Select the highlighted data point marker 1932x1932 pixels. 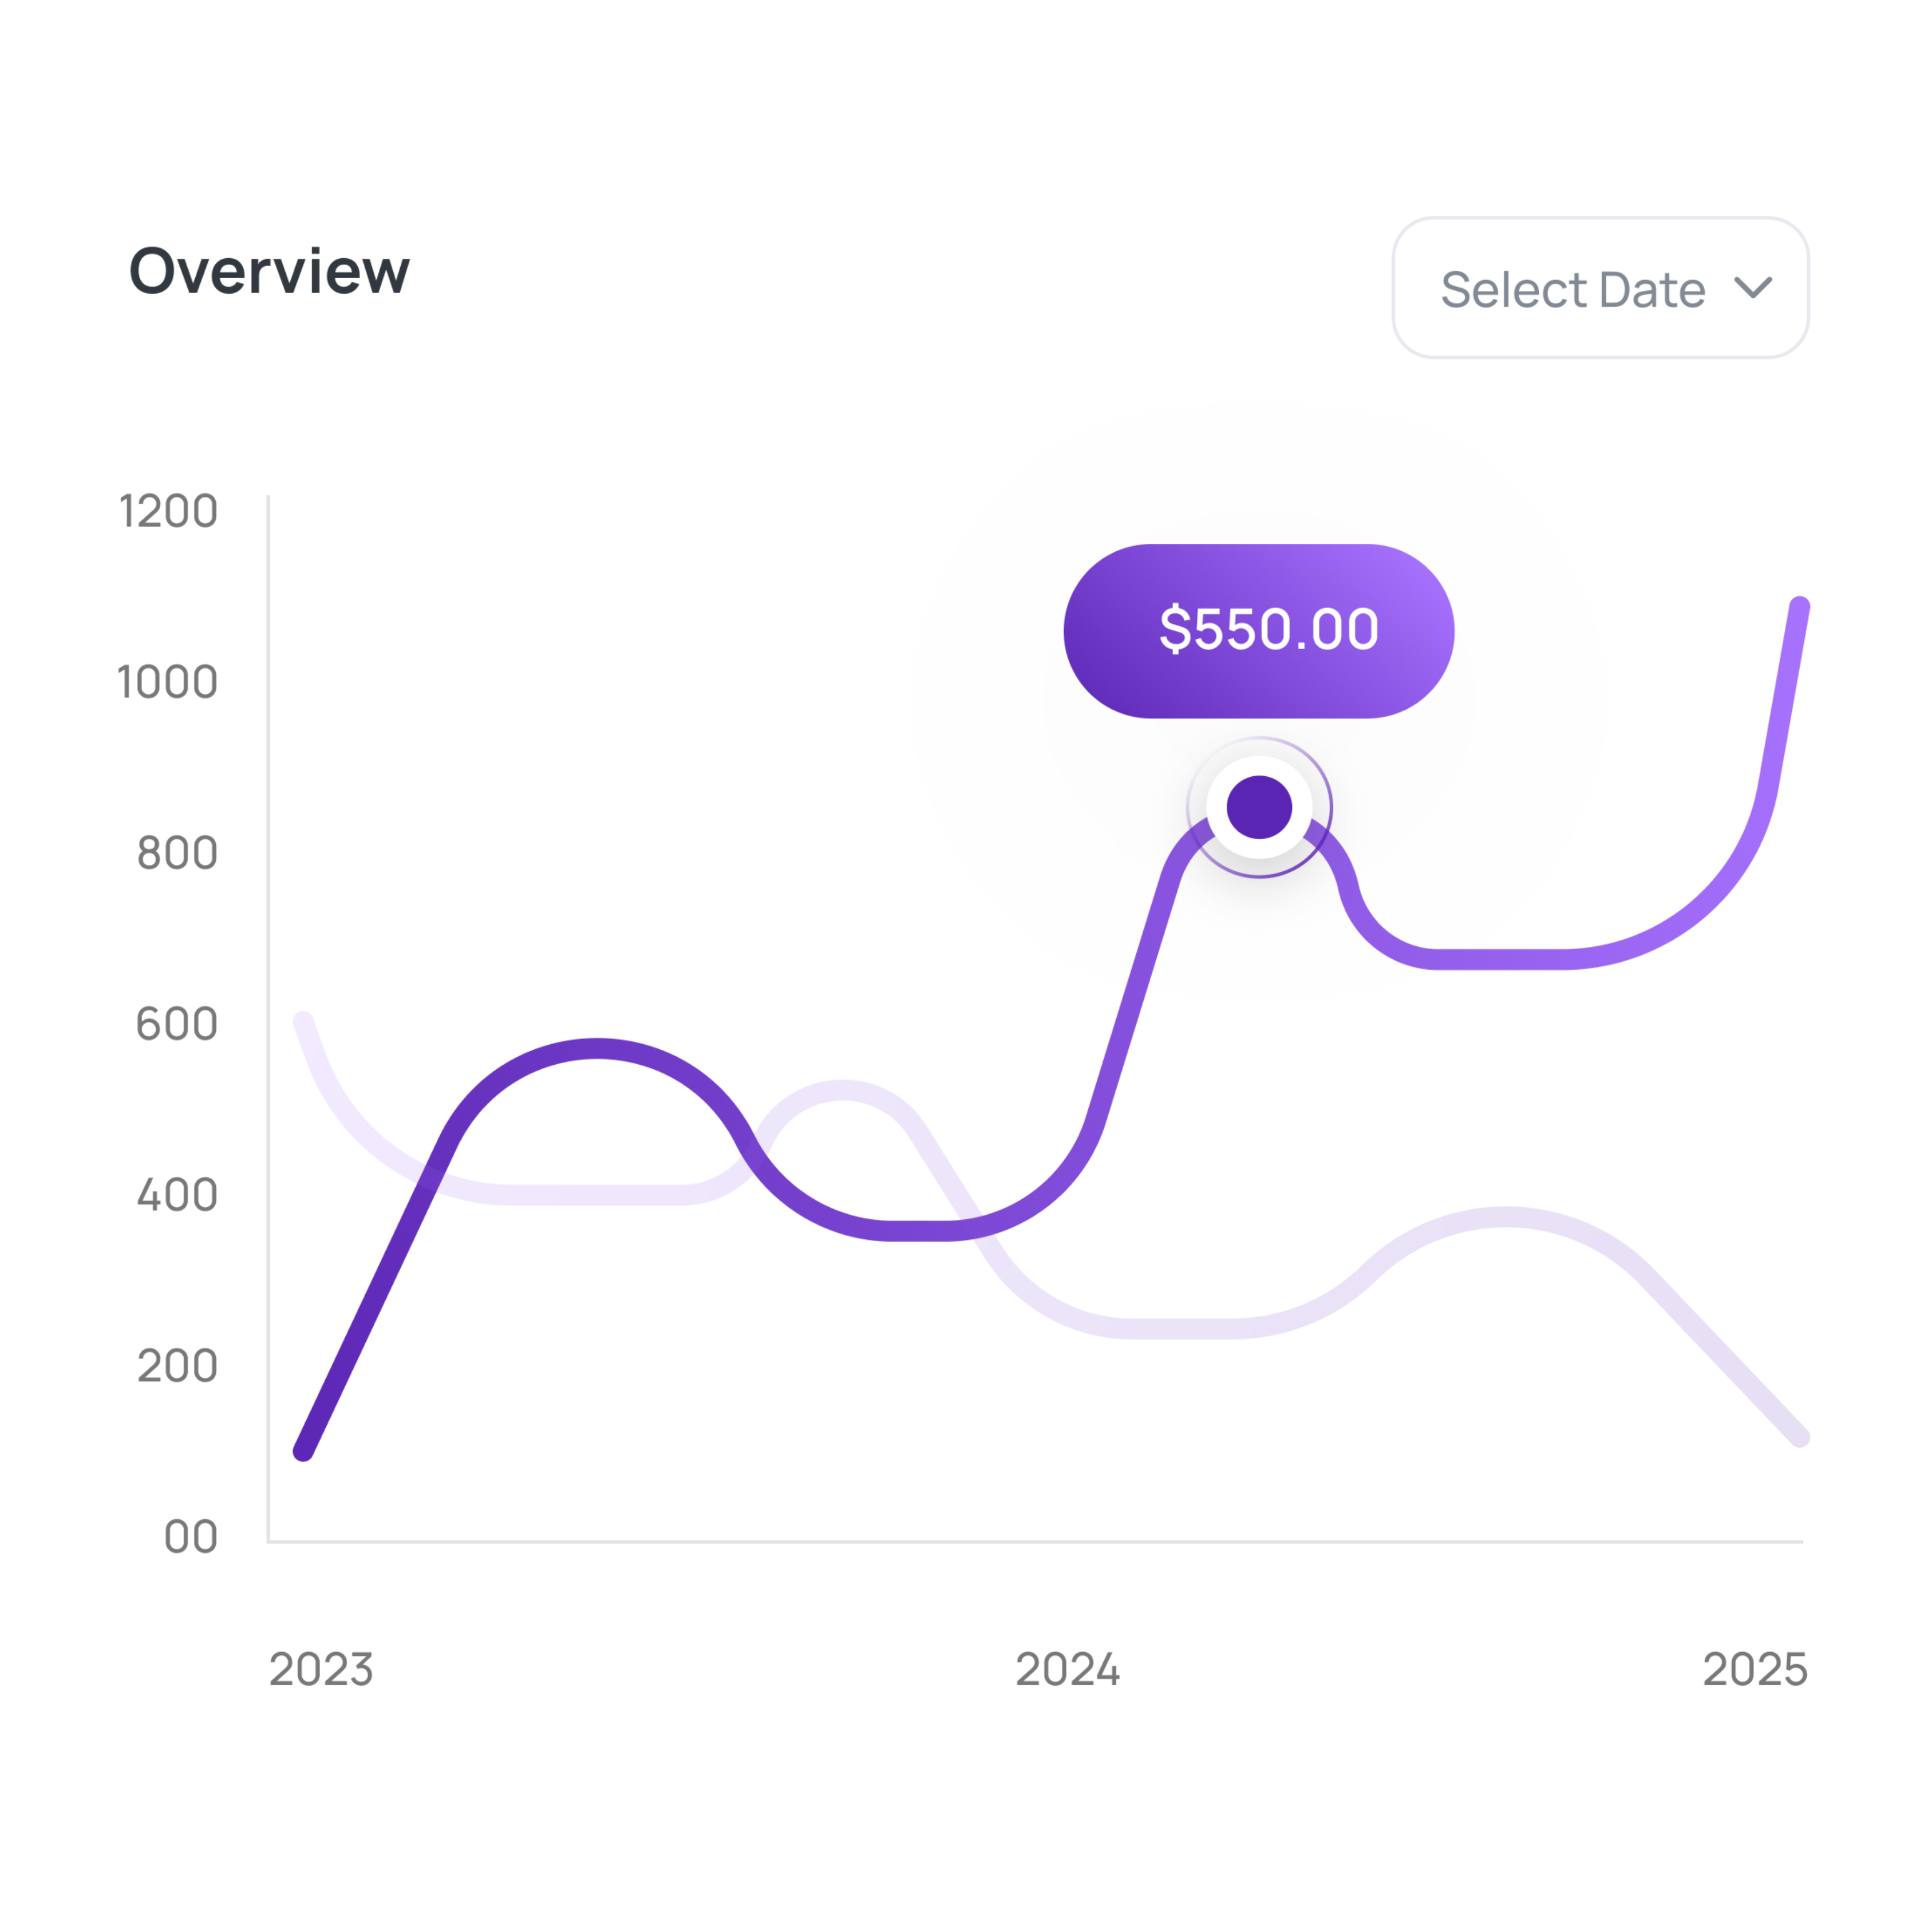coord(1259,807)
